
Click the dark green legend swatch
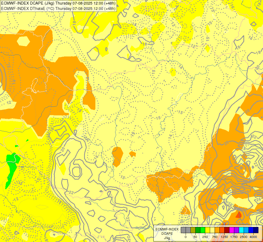coord(198,230)
